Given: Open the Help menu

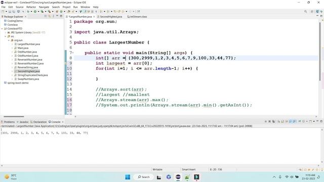Looking at the screenshot, I should pyautogui.click(x=96, y=7).
